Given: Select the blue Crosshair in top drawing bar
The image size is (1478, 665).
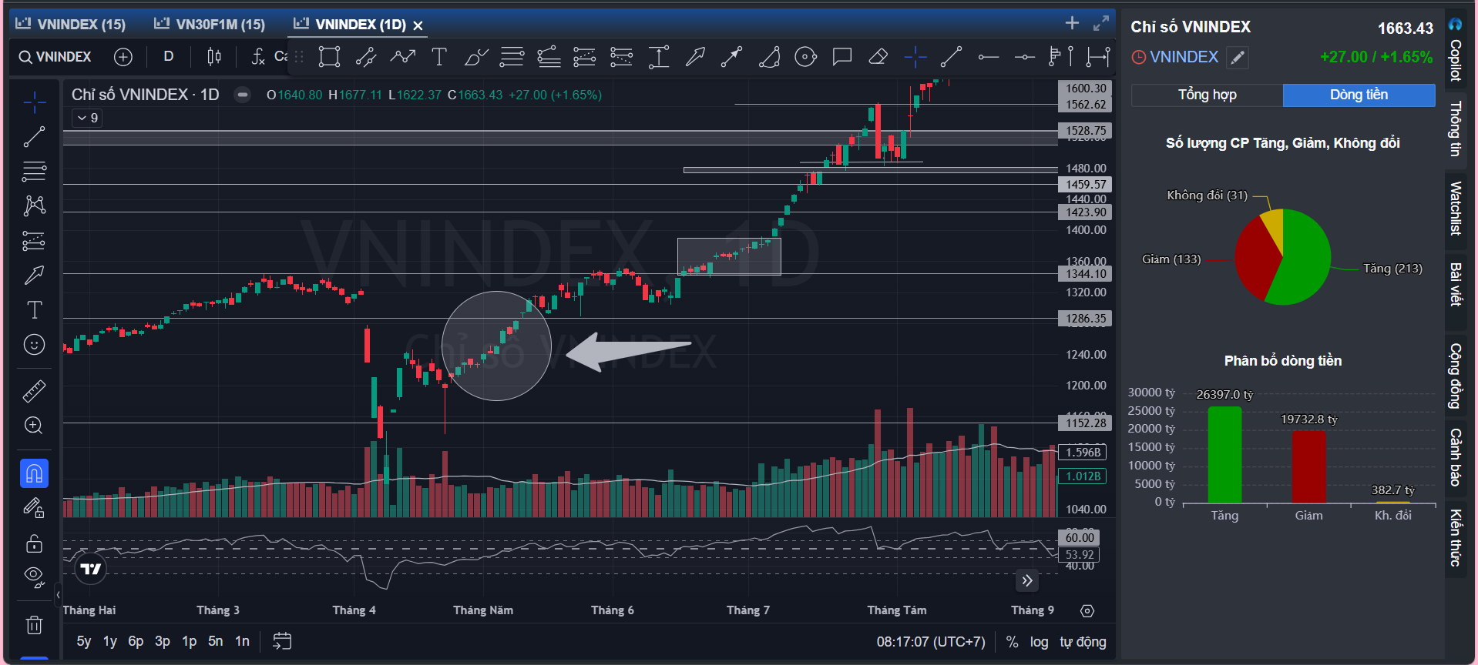Looking at the screenshot, I should coord(915,57).
